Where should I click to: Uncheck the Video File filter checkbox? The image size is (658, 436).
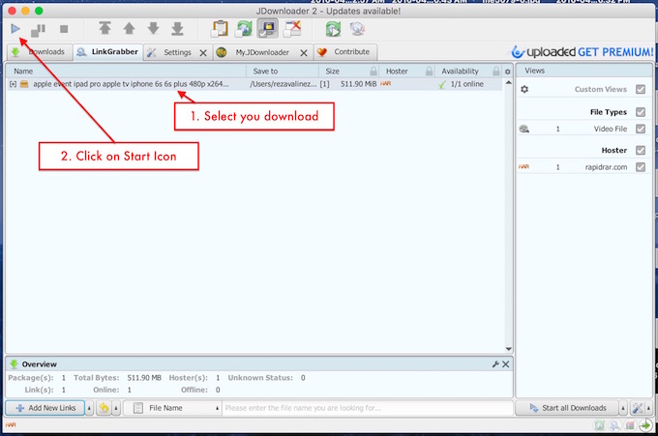tap(640, 129)
